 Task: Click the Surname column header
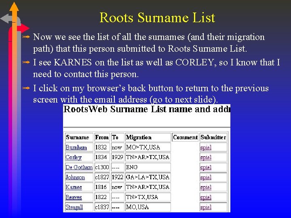[x=79, y=137]
